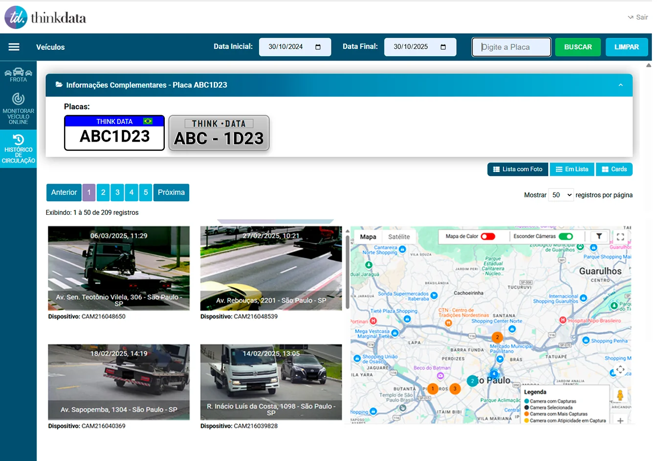Click the teal map marker numbered 2
The width and height of the screenshot is (660, 461).
click(472, 380)
